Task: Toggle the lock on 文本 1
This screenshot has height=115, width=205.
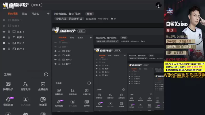Action: click(9, 31)
